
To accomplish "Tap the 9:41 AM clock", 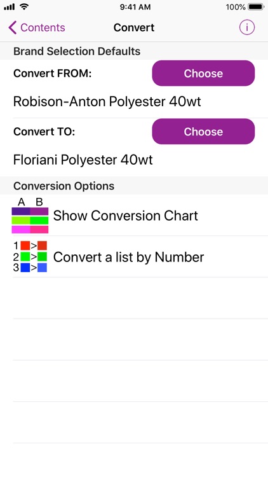I will click(x=135, y=7).
